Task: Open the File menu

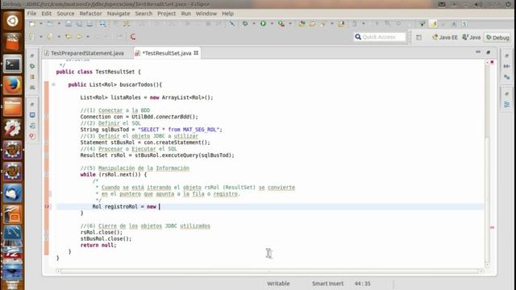Action: click(31, 14)
